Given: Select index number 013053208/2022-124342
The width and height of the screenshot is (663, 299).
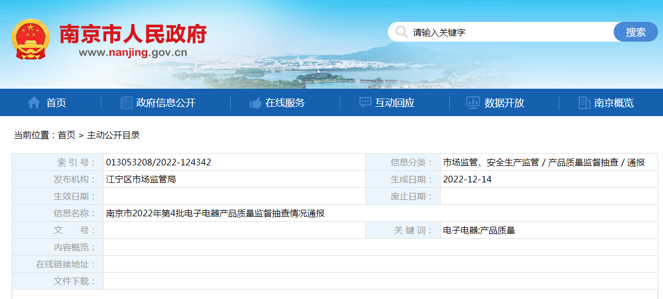Looking at the screenshot, I should (x=158, y=162).
